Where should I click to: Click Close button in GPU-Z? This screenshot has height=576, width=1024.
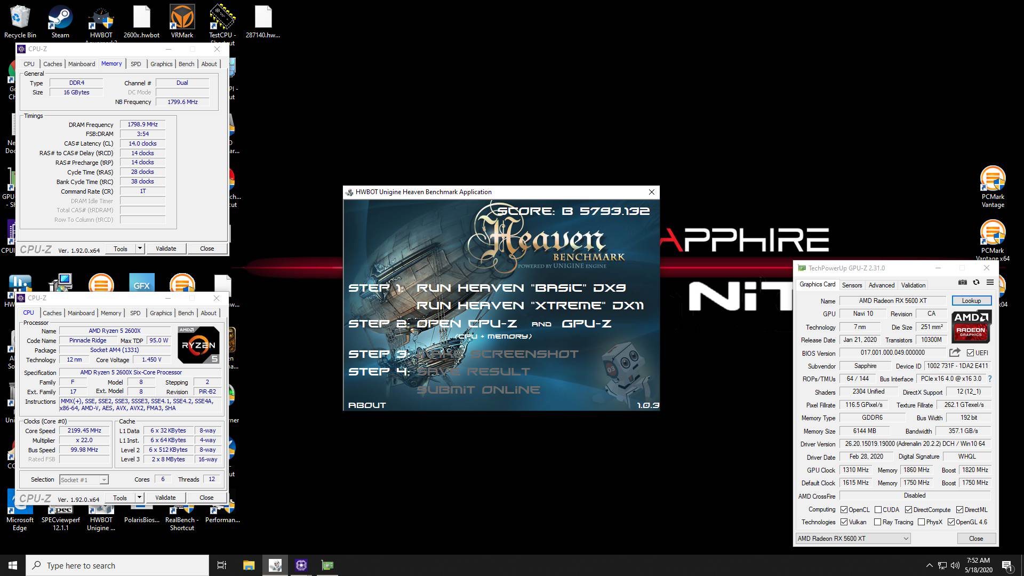[x=976, y=539]
